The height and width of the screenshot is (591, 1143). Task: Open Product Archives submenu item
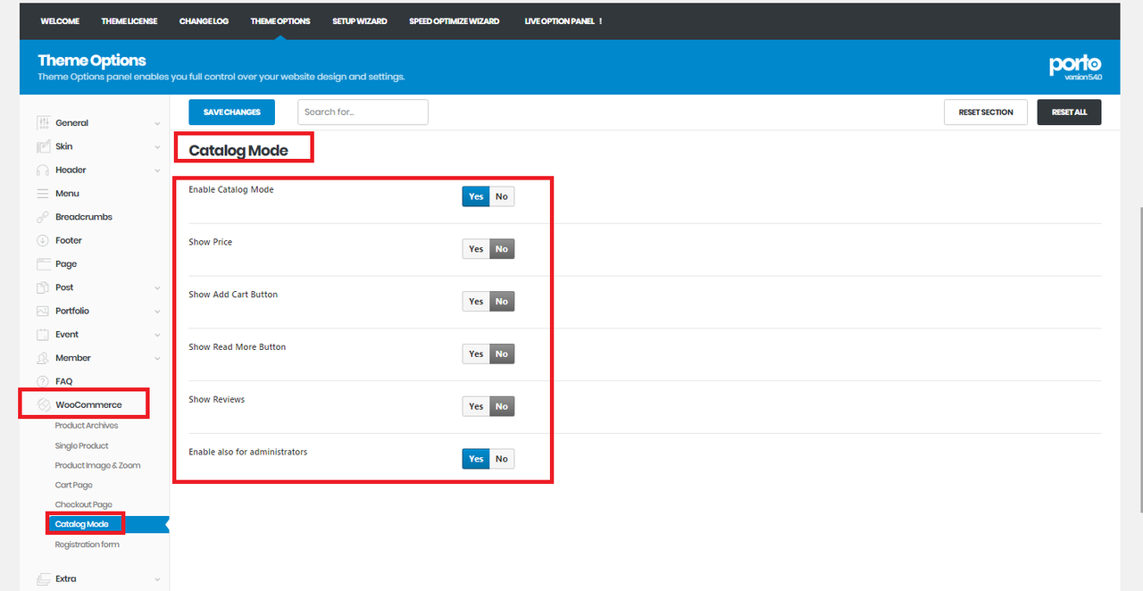pyautogui.click(x=87, y=426)
